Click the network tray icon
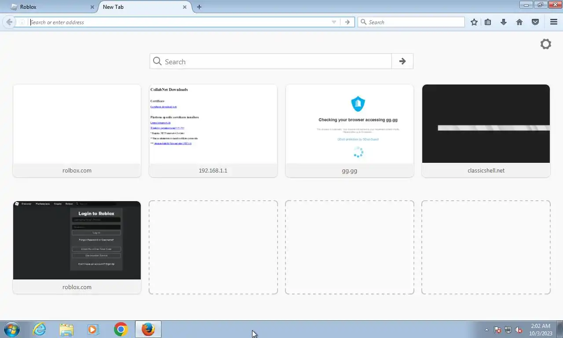Screen dimensions: 563x338 508,330
